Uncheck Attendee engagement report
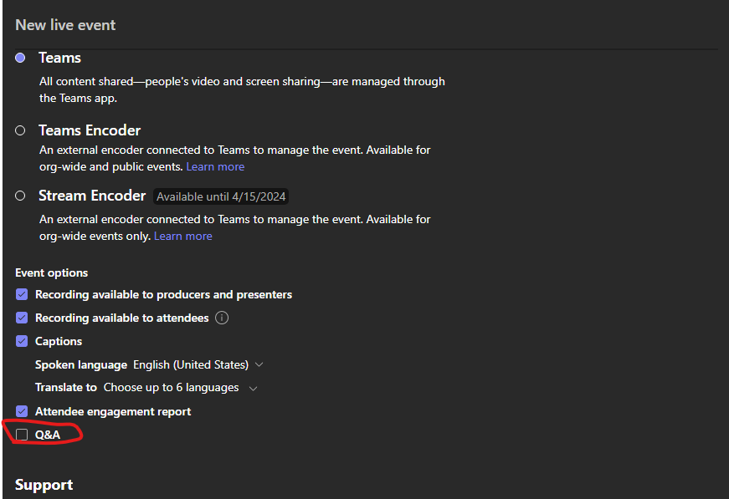 (22, 411)
